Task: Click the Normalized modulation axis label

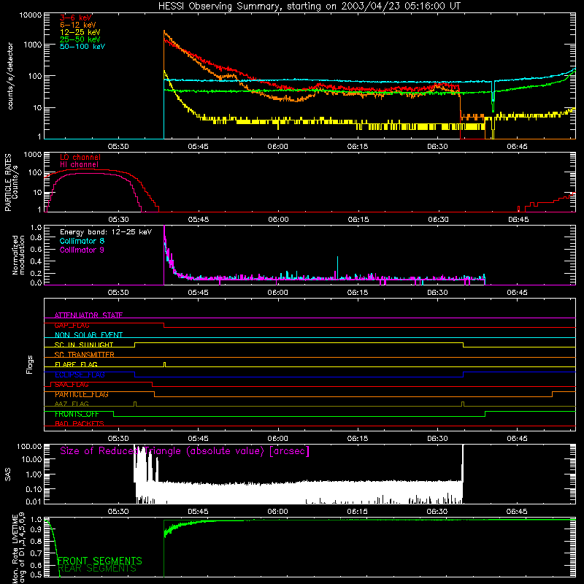Action: click(x=18, y=255)
